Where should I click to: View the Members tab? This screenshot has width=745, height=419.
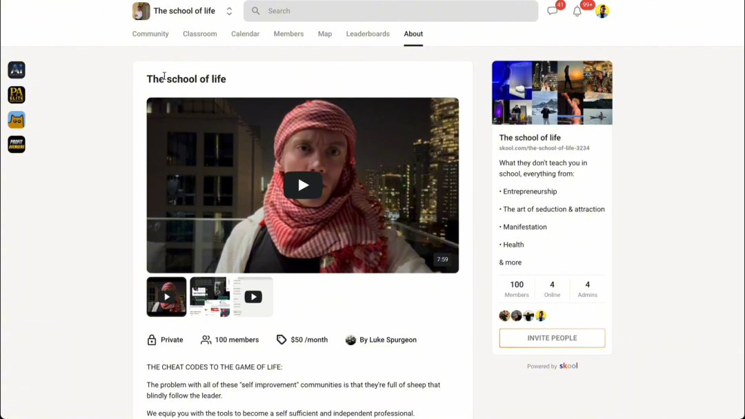(288, 34)
